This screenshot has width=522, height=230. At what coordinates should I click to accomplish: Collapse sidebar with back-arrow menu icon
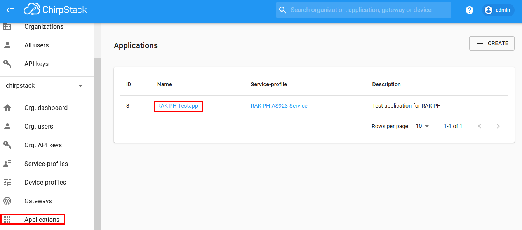tap(10, 10)
